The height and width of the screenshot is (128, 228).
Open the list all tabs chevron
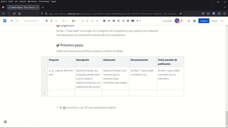[225, 7]
